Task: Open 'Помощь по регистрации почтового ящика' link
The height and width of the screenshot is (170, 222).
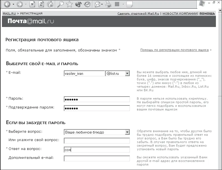Action: click(174, 50)
